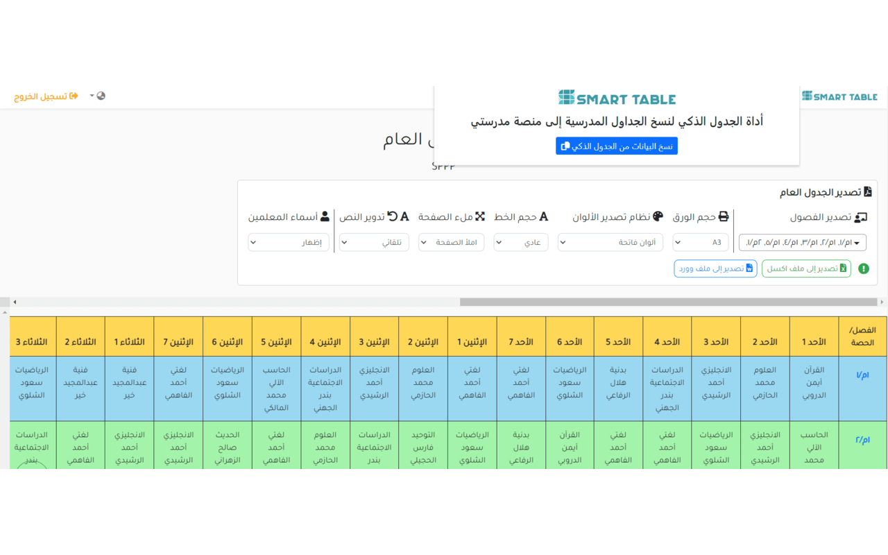The image size is (888, 555).
Task: Open the تلقائي text rotation dropdown
Action: (x=373, y=242)
